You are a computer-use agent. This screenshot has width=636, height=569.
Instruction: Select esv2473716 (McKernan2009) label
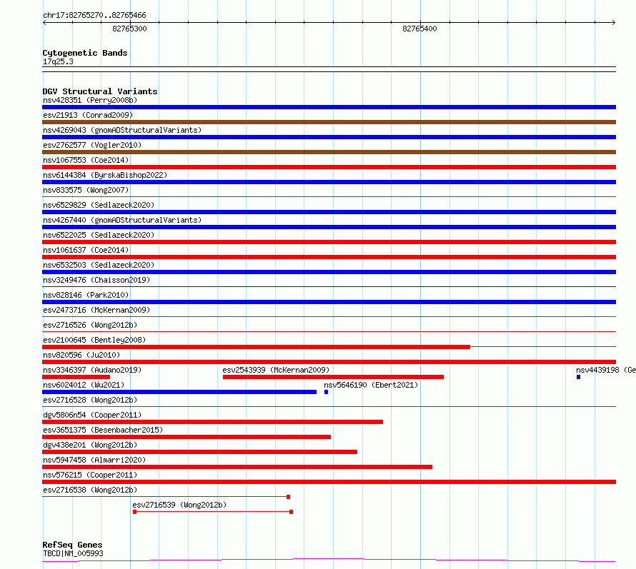pos(96,310)
